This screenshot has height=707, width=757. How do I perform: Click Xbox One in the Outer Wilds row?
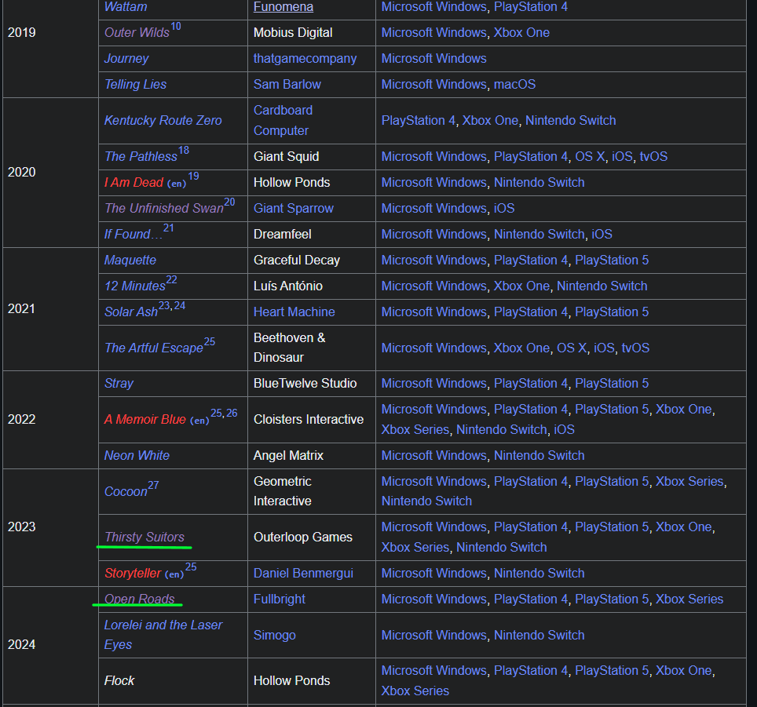click(x=521, y=33)
